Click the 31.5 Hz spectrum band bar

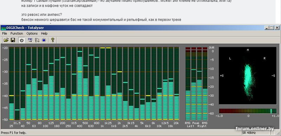click(x=17, y=84)
